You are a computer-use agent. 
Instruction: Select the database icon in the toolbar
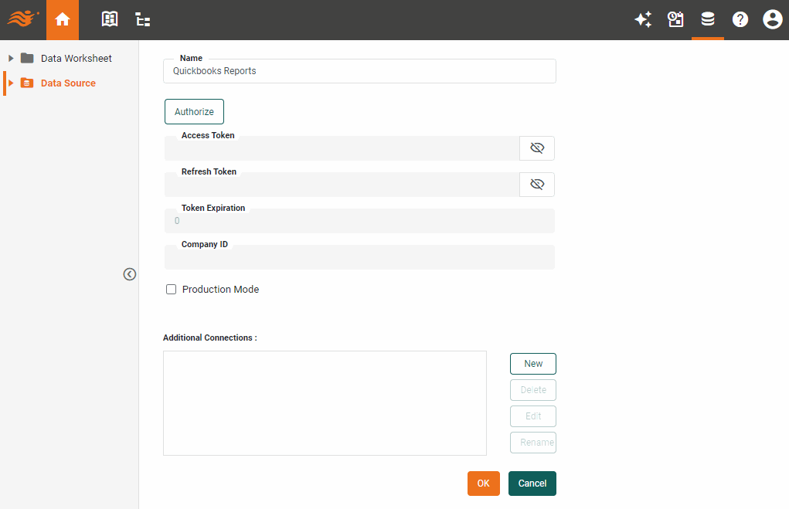708,19
